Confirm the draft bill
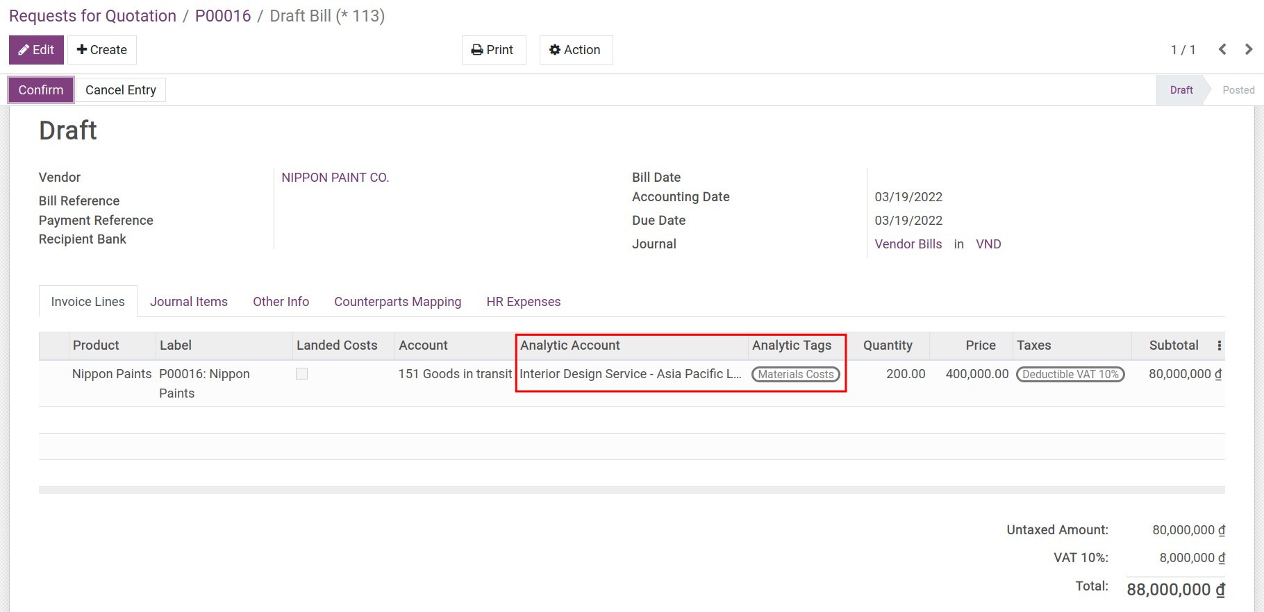The height and width of the screenshot is (612, 1264). coord(41,90)
